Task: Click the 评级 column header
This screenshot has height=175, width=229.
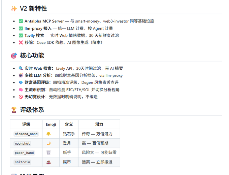Action: 26,125
